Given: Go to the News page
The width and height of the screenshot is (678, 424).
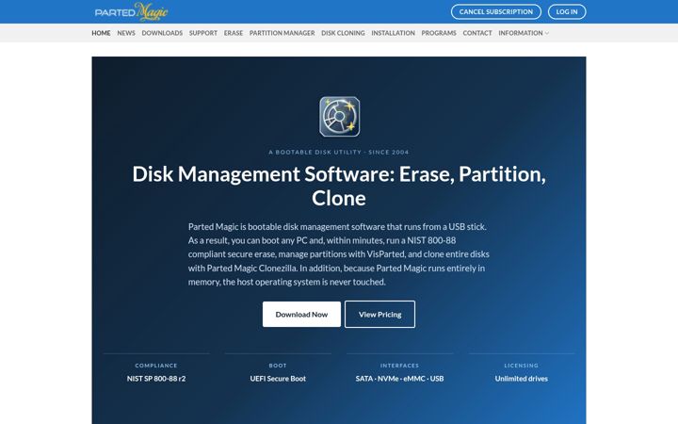Looking at the screenshot, I should tap(126, 33).
